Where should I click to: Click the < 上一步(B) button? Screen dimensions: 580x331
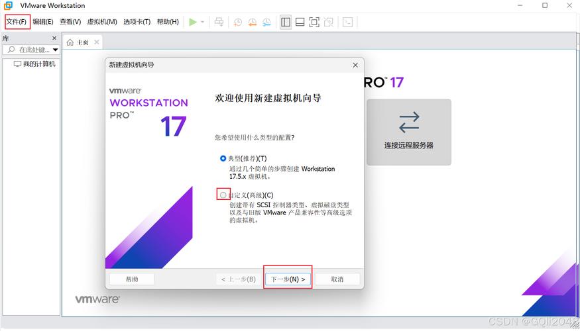pyautogui.click(x=239, y=279)
